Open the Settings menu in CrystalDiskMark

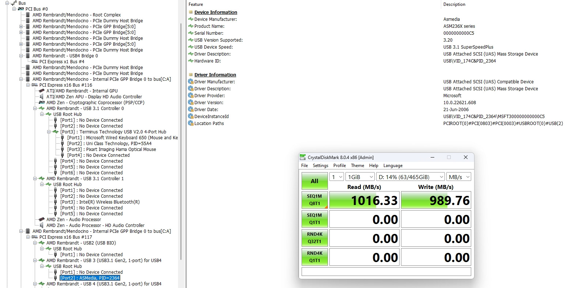coord(321,166)
